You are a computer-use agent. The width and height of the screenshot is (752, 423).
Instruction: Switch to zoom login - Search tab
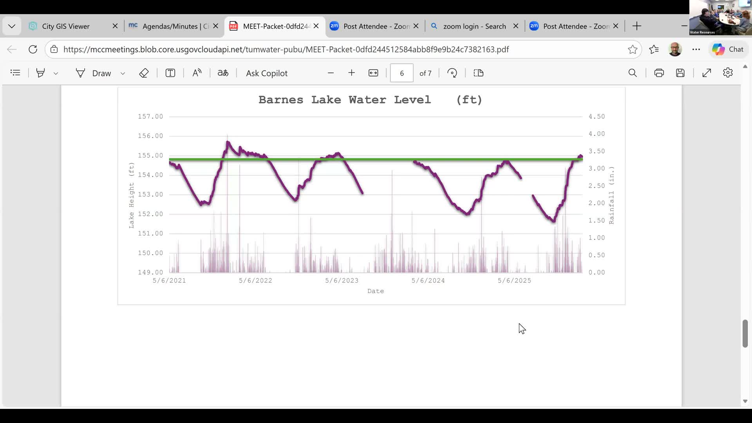[x=474, y=26]
